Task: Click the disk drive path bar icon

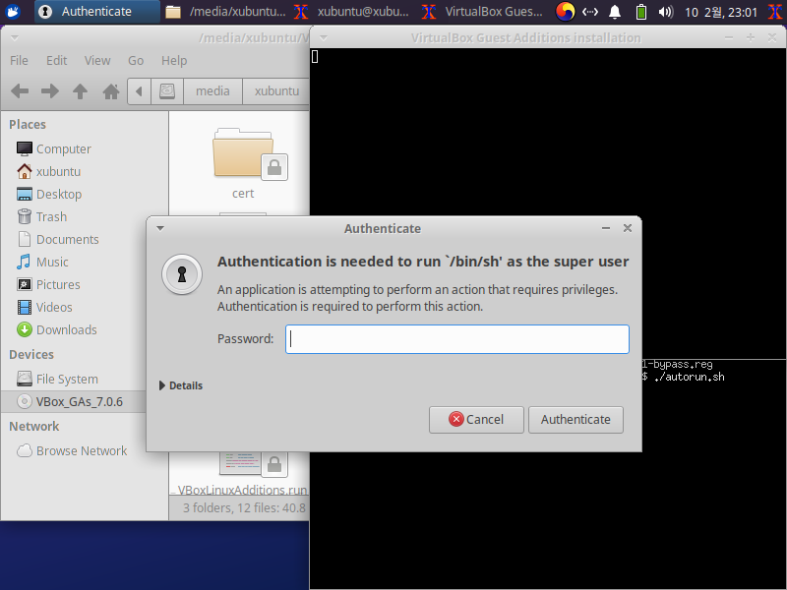Action: 167,91
